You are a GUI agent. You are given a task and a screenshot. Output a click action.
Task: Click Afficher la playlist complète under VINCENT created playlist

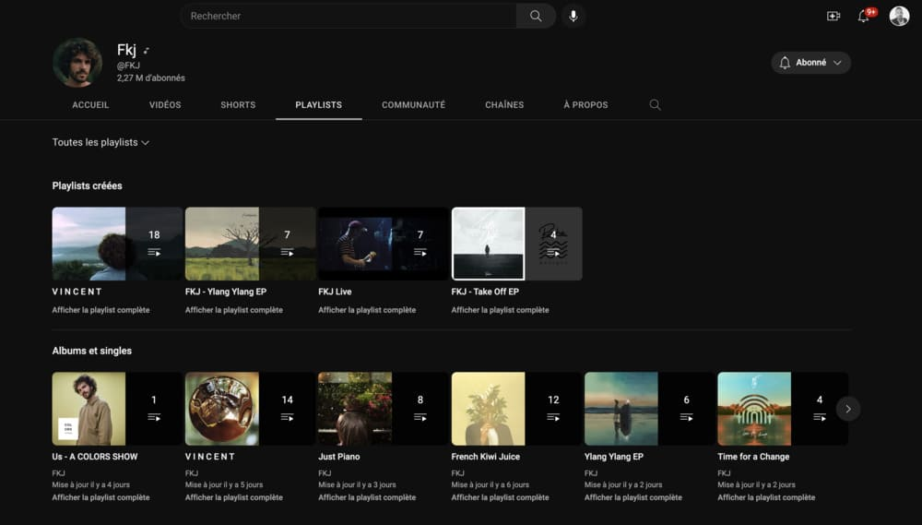(100, 310)
